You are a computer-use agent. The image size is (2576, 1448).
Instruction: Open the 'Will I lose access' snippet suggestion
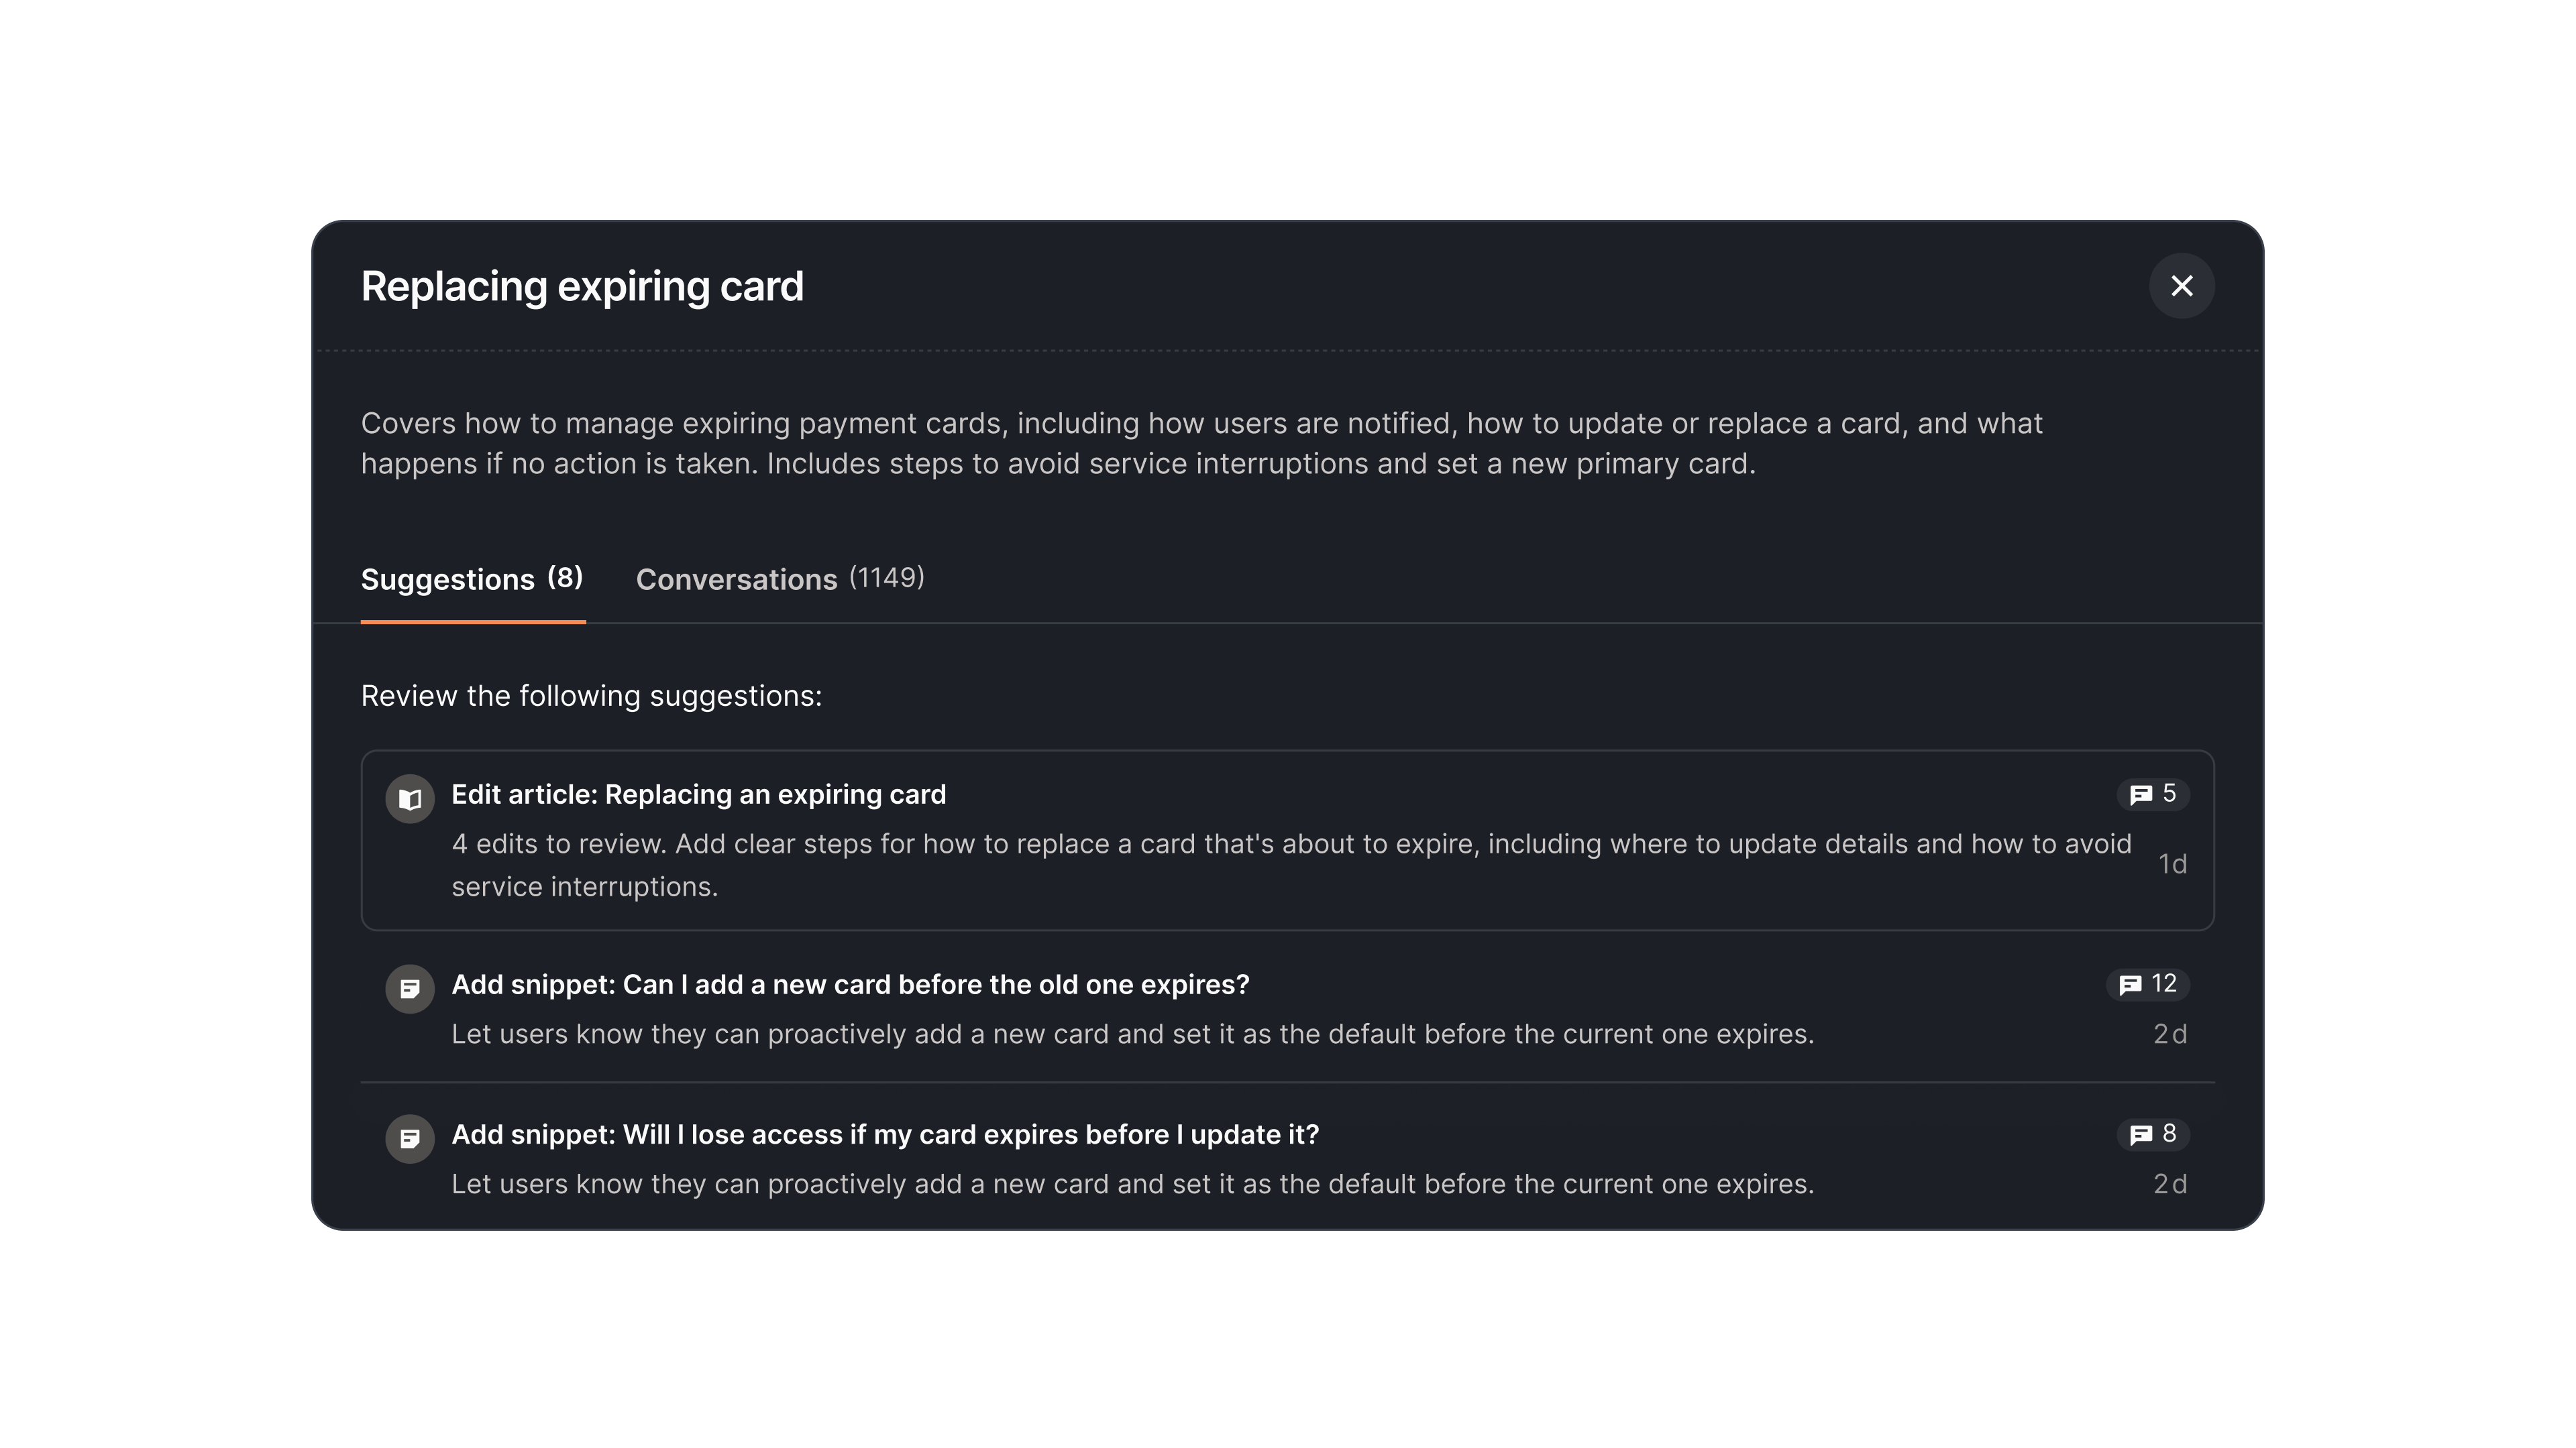tap(885, 1135)
